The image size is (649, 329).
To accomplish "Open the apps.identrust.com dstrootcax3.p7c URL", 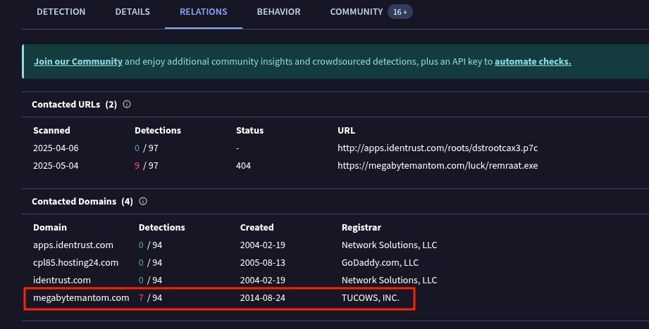I will (x=438, y=148).
